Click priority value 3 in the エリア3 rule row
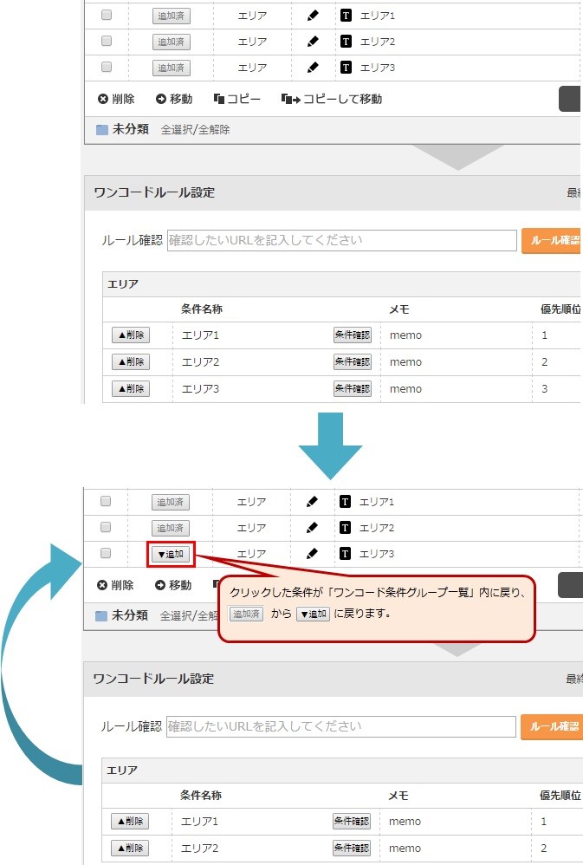583x865 pixels. pyautogui.click(x=544, y=389)
